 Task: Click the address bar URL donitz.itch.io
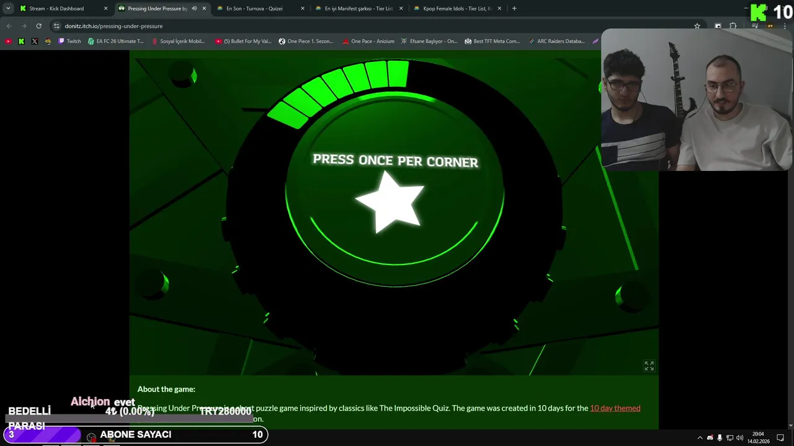[114, 26]
